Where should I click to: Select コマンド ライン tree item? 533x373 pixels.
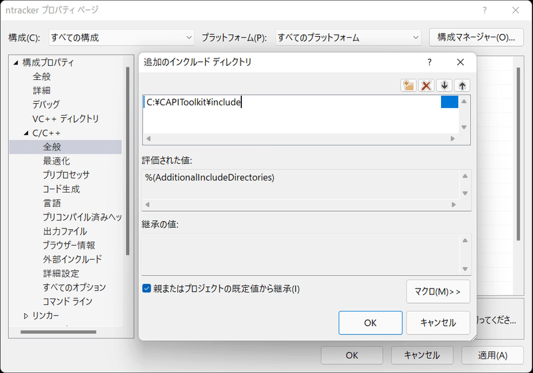[x=67, y=302]
